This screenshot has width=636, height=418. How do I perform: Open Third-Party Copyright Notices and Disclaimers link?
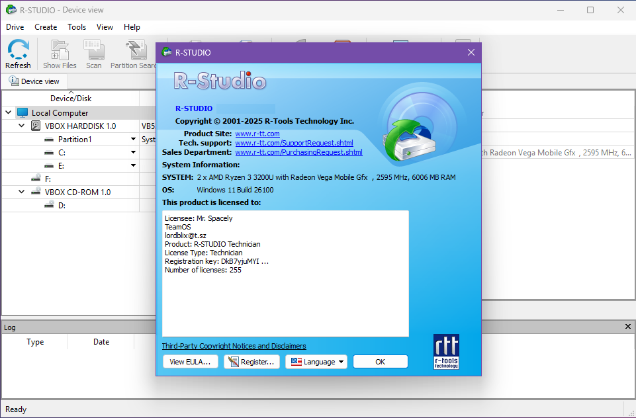[234, 346]
